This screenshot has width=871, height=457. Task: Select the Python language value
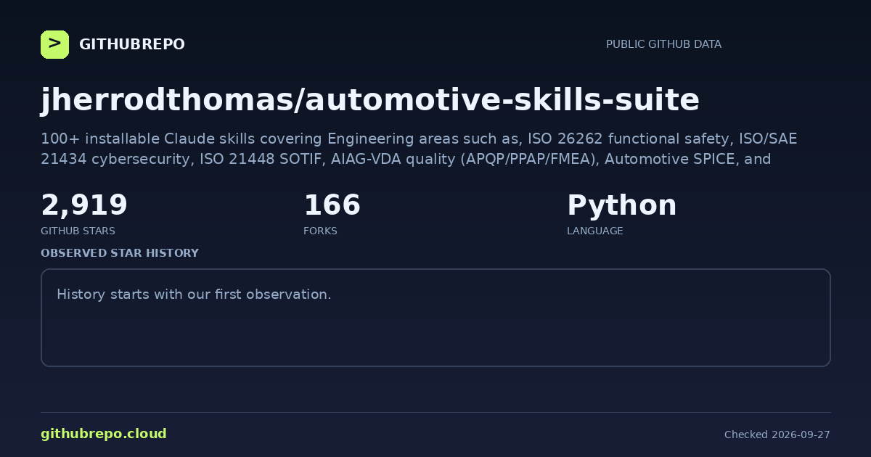(621, 205)
